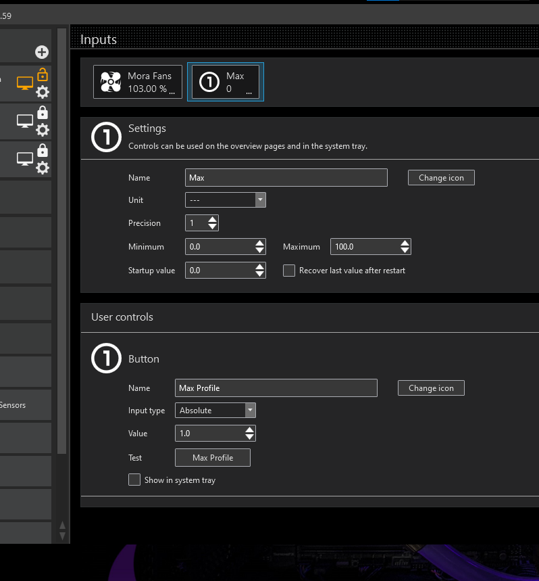
Task: Select the orange monitor overview icon
Action: [25, 84]
